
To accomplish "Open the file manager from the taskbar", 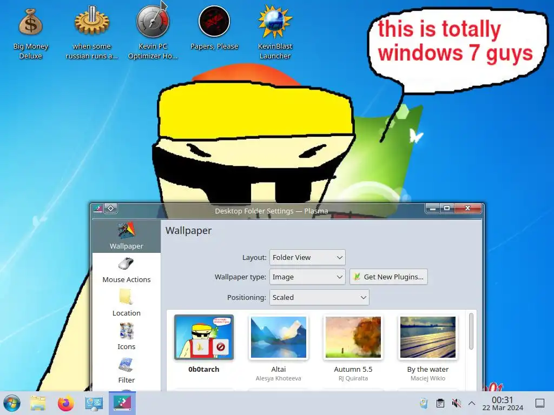I will 38,403.
